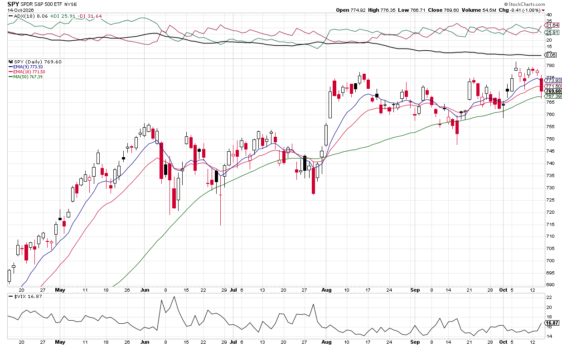Image resolution: width=562 pixels, height=346 pixels.
Task: Click the bold 769.60 last-price tag on the price scale
Action: [x=552, y=91]
